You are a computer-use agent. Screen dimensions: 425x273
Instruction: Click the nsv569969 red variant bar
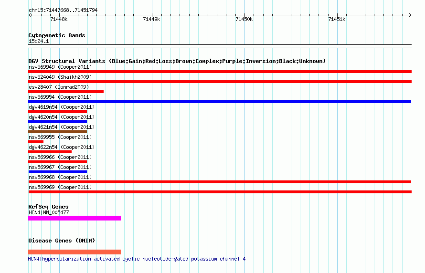tap(220, 192)
